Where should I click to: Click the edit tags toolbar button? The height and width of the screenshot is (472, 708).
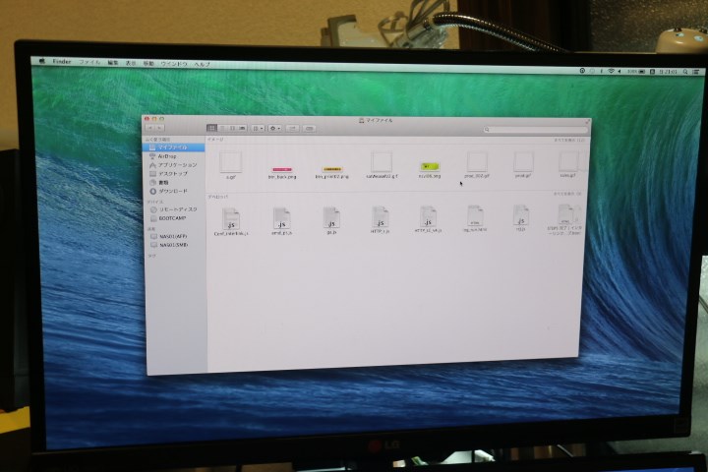click(310, 128)
